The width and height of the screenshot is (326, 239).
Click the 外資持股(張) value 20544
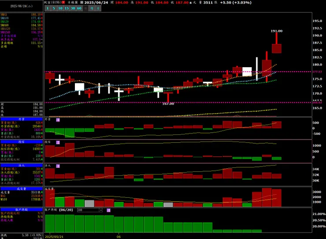click(37, 126)
